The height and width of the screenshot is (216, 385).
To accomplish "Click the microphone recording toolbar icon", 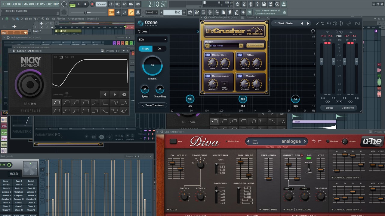I will point(251,4).
